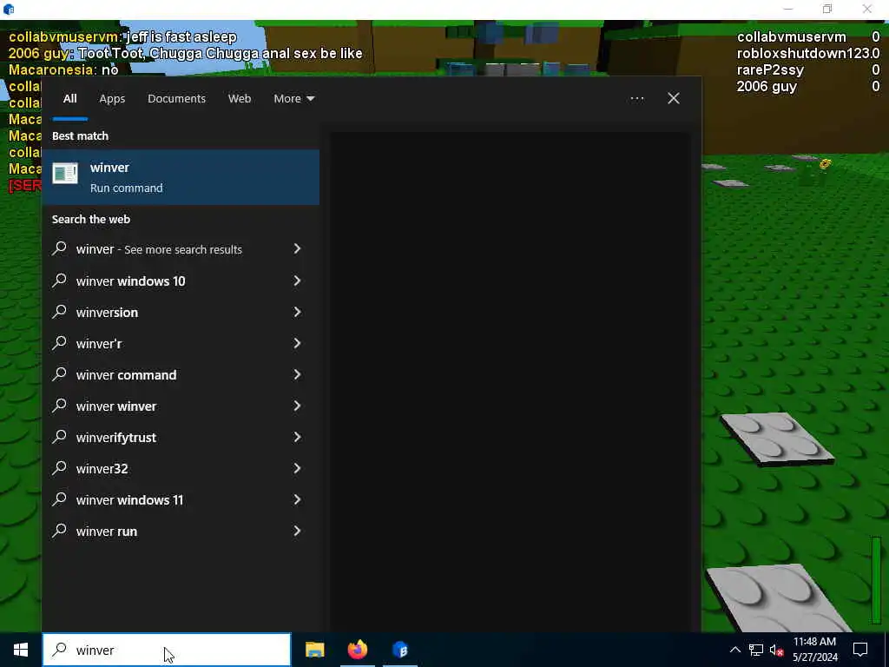Open Firefox from the taskbar

click(357, 650)
